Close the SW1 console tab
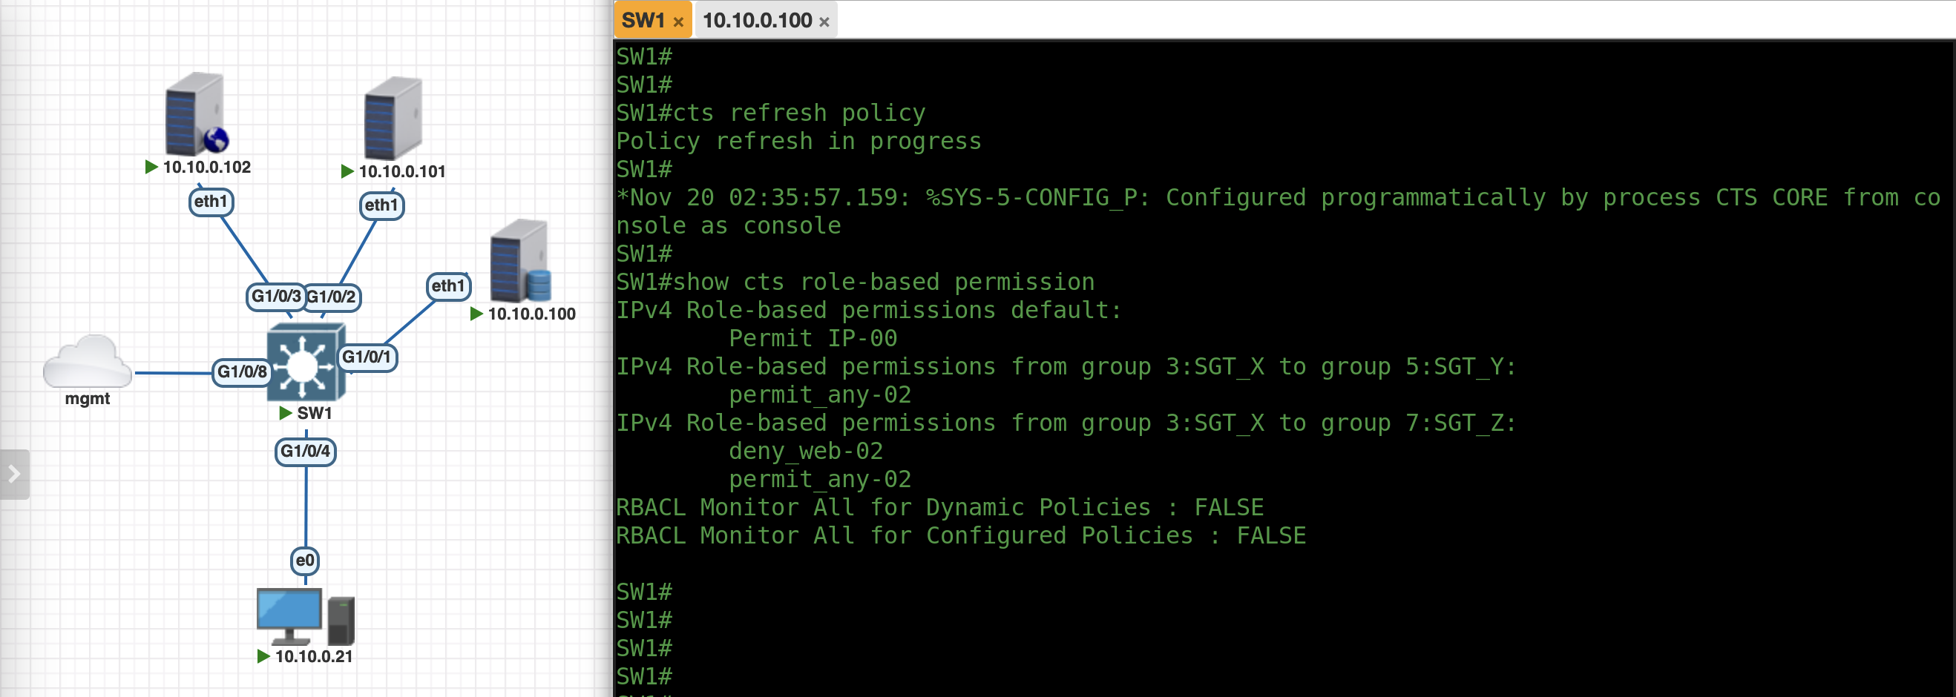 [678, 22]
